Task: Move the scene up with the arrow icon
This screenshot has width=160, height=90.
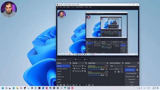Action: (x=67, y=85)
